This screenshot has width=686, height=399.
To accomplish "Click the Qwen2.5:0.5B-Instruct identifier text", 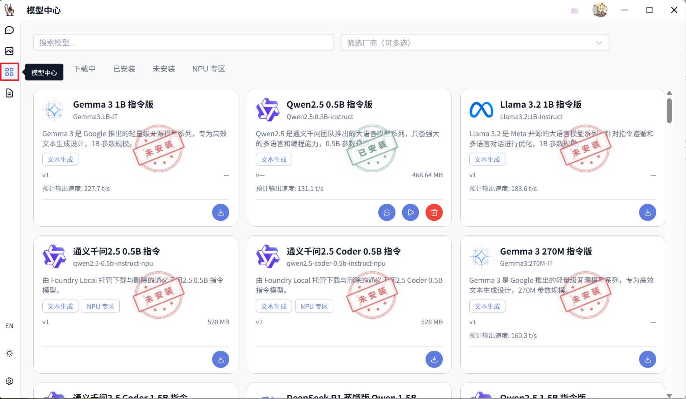I will tap(320, 117).
